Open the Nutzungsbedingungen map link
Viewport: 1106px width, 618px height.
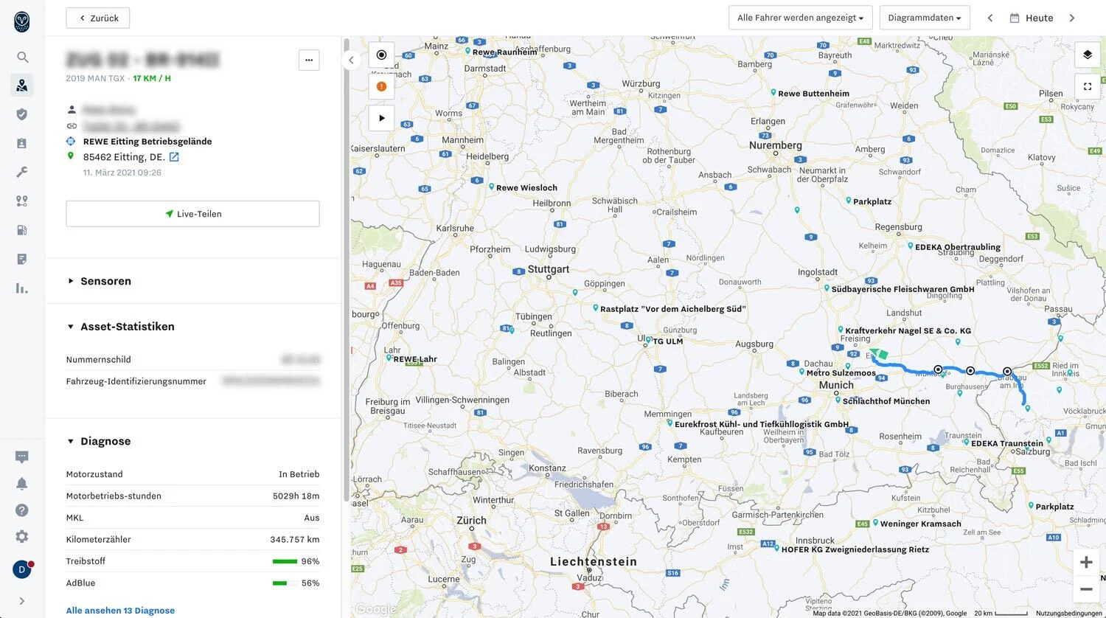[x=1069, y=614]
